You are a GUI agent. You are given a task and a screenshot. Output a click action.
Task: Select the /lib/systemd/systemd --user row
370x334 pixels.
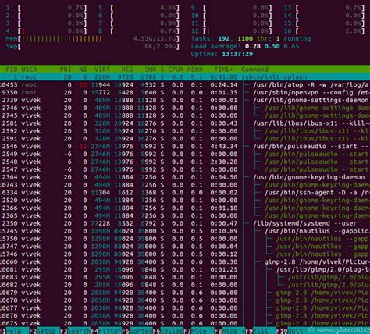point(185,223)
